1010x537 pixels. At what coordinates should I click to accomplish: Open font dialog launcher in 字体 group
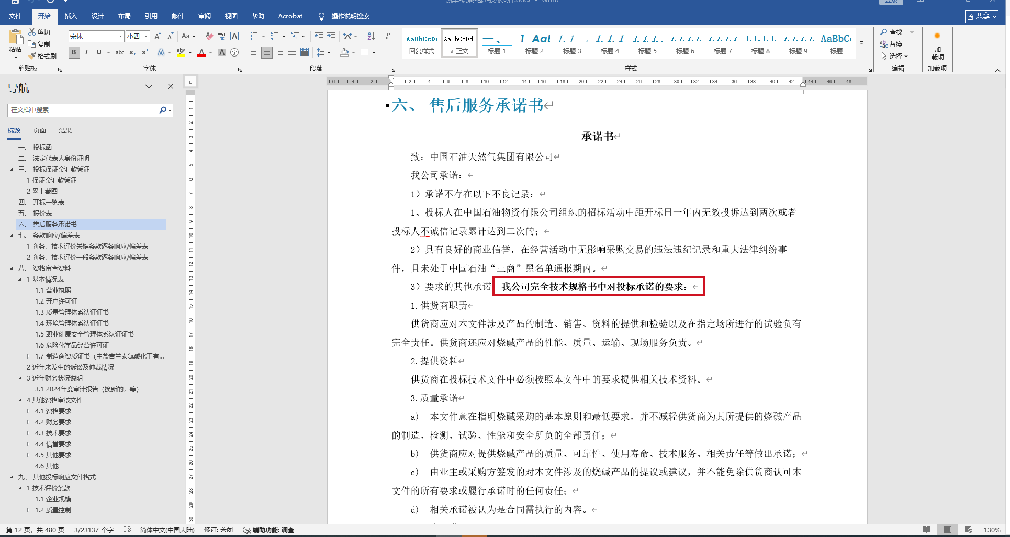coord(240,69)
